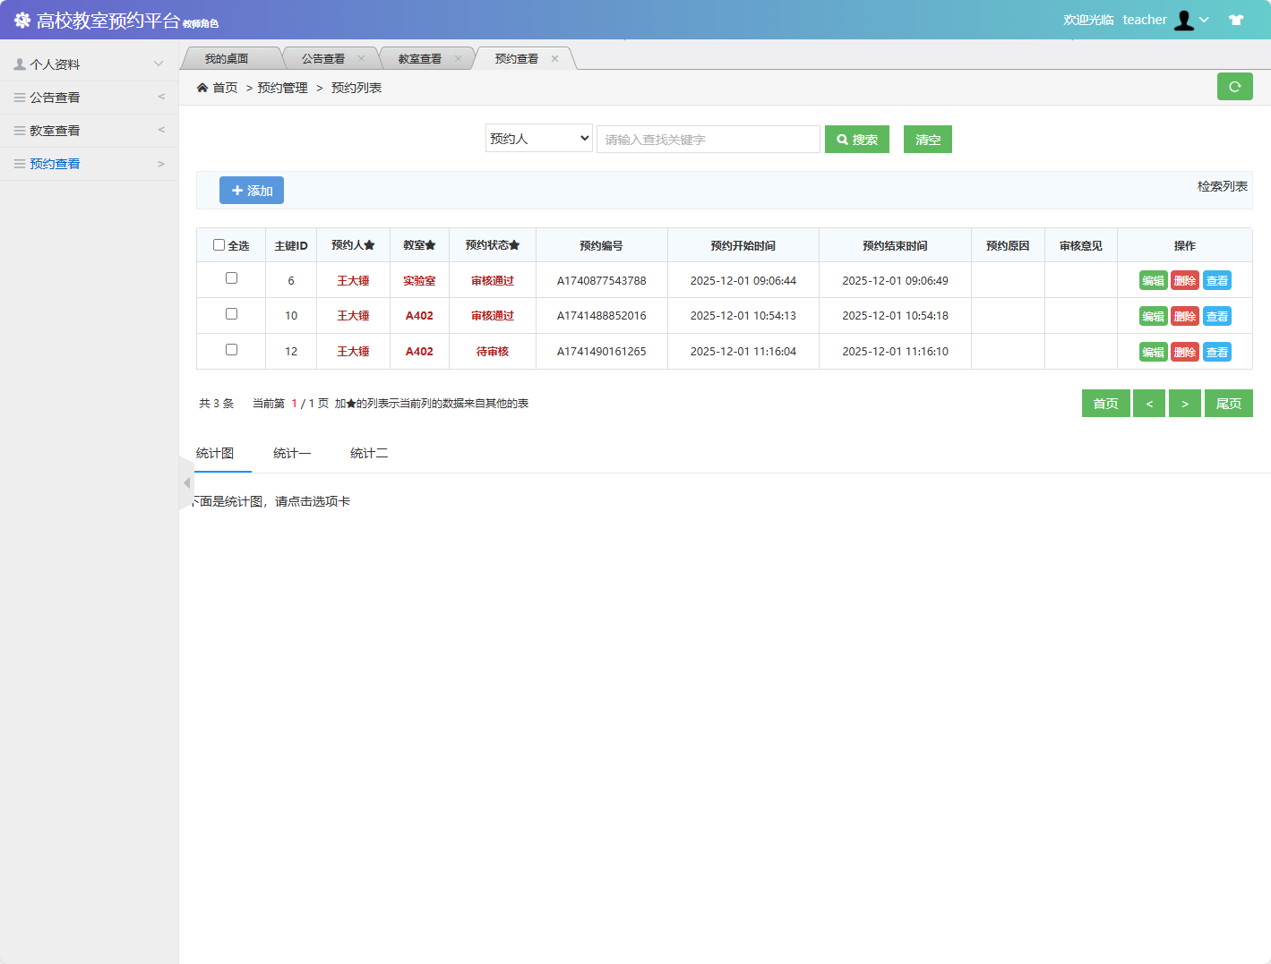Click the home icon in breadcrumb
Screen dimensions: 1271x964
point(202,88)
